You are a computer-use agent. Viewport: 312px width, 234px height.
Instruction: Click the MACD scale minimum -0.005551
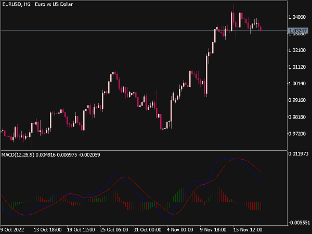point(299,223)
